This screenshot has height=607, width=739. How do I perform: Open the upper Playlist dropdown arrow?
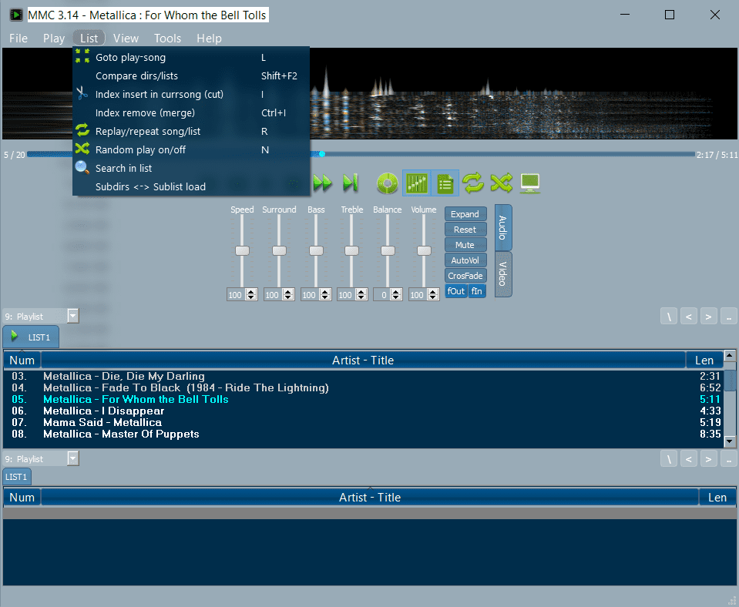tap(73, 317)
